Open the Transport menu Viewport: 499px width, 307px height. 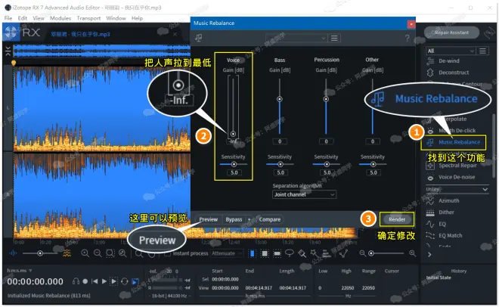(x=88, y=17)
